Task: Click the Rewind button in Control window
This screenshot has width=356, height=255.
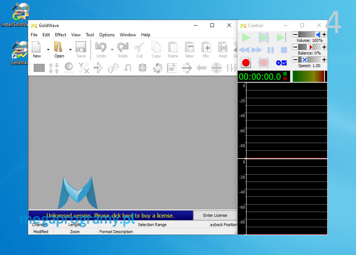Action: coord(244,50)
